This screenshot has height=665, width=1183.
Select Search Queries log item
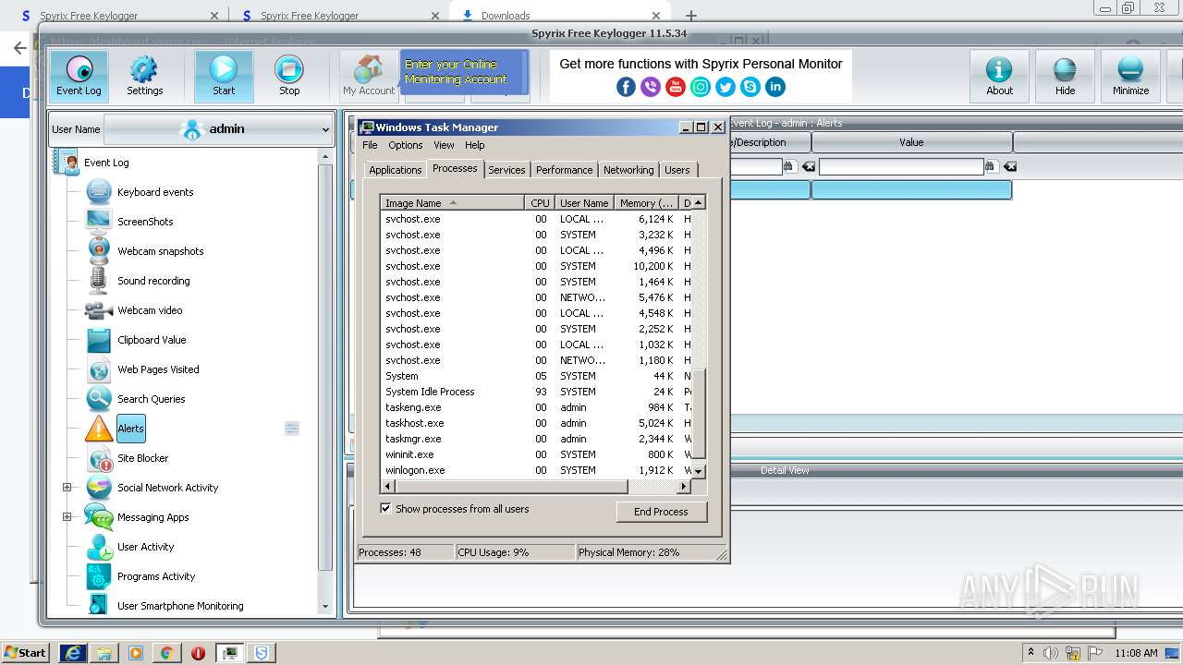coord(151,399)
